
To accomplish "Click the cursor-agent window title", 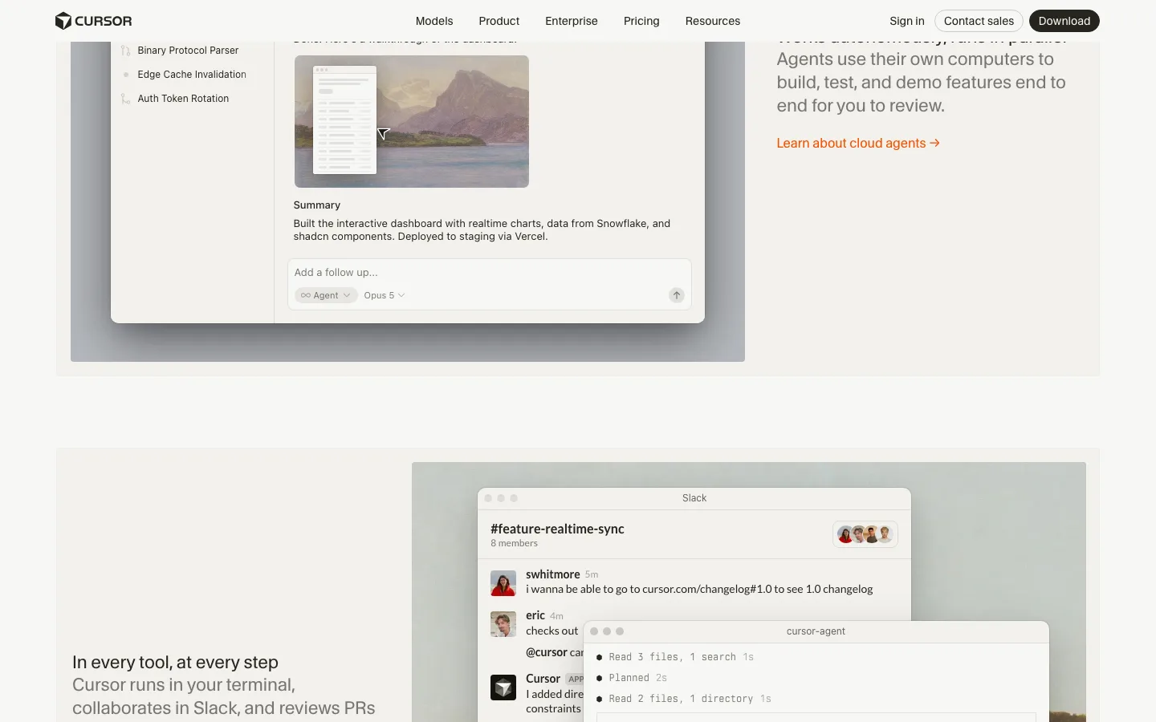I will [x=816, y=631].
